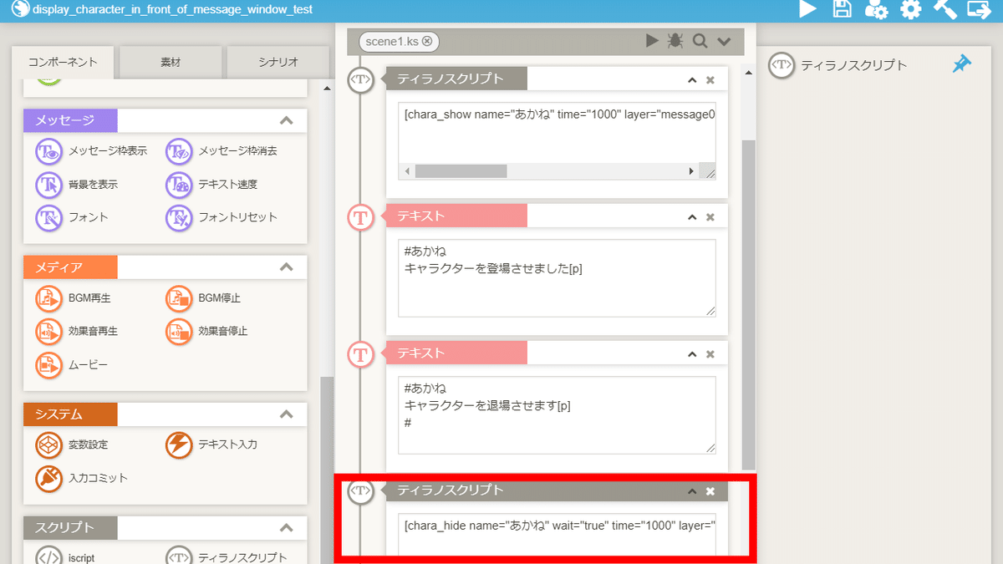Click the preview play icon in top bar
Image resolution: width=1003 pixels, height=564 pixels.
pos(807,9)
